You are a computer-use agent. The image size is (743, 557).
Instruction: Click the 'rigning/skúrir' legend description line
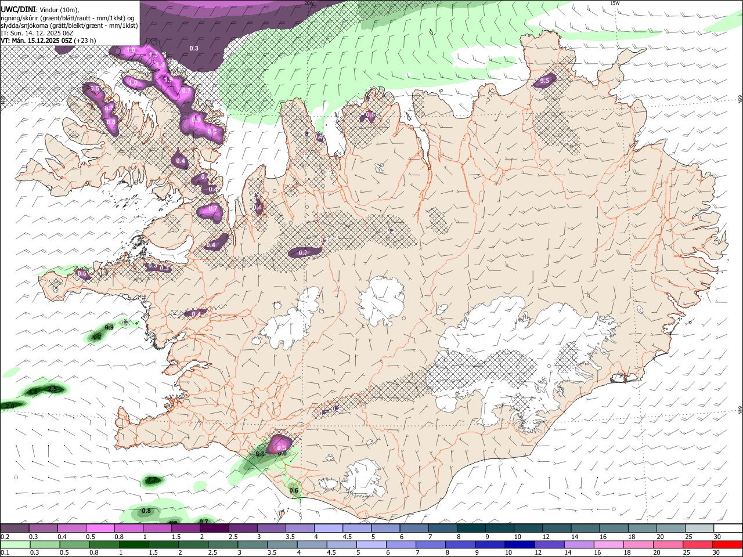(x=67, y=17)
